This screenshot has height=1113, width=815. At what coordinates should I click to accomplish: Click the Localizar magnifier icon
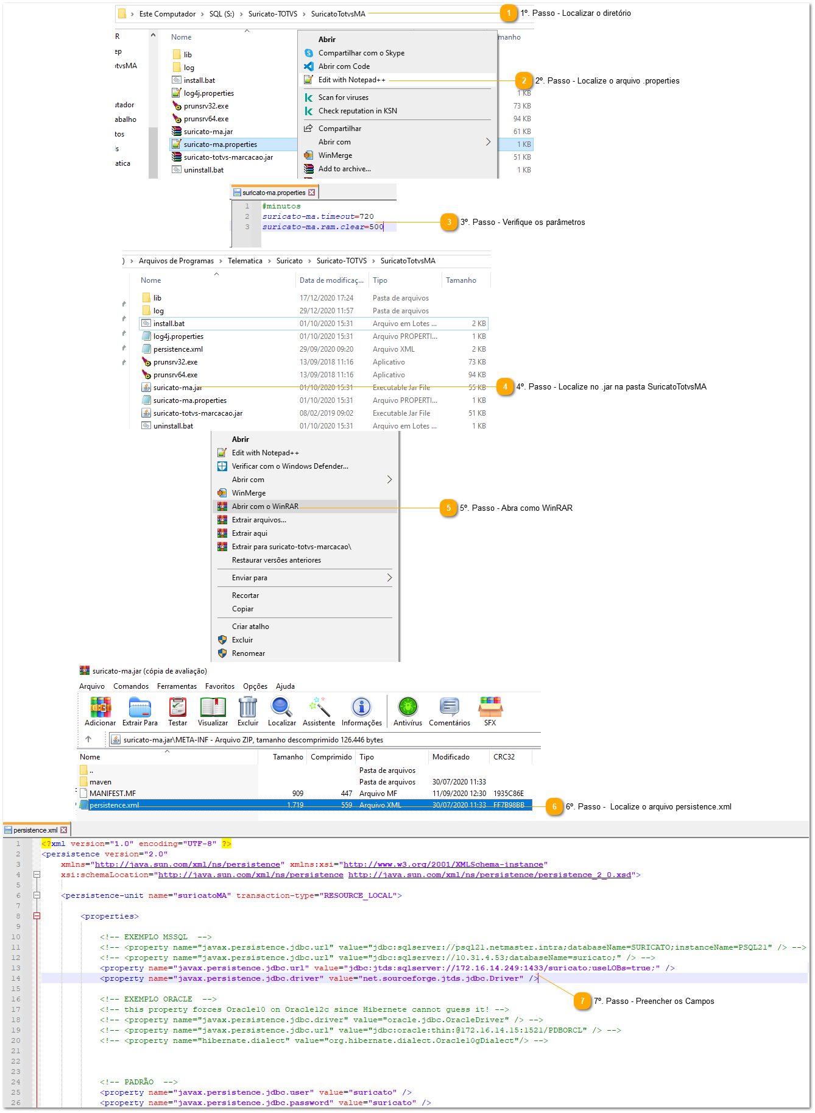[281, 707]
